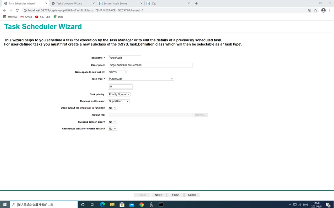Click the Next > button
334x208 pixels.
(x=159, y=195)
